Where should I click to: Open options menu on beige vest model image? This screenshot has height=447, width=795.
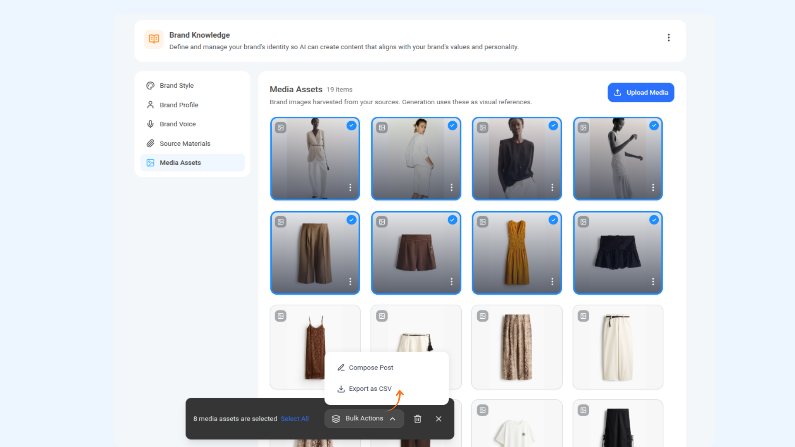(350, 187)
